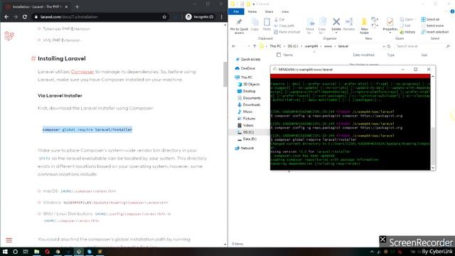
Task: Click the Task View icon in taskbar
Action: pyautogui.click(x=26, y=251)
